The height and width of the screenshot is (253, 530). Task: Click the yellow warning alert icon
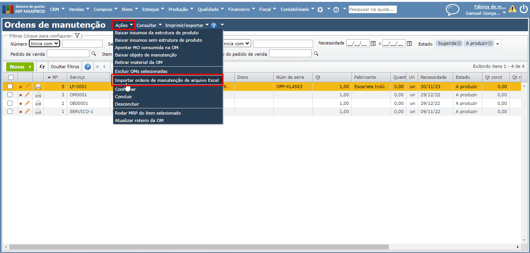[512, 9]
